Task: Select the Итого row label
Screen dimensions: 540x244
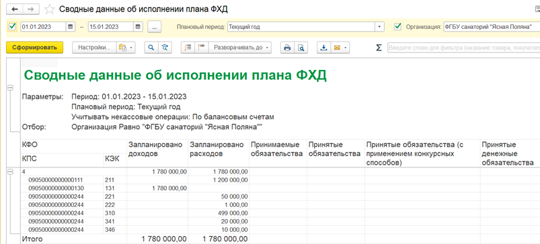Action: pyautogui.click(x=32, y=239)
